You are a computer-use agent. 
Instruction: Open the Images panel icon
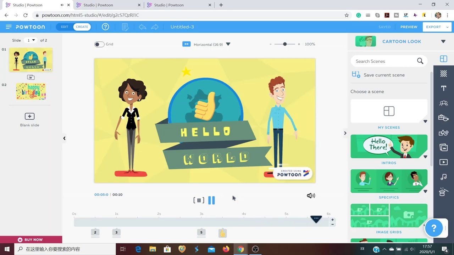tap(443, 147)
